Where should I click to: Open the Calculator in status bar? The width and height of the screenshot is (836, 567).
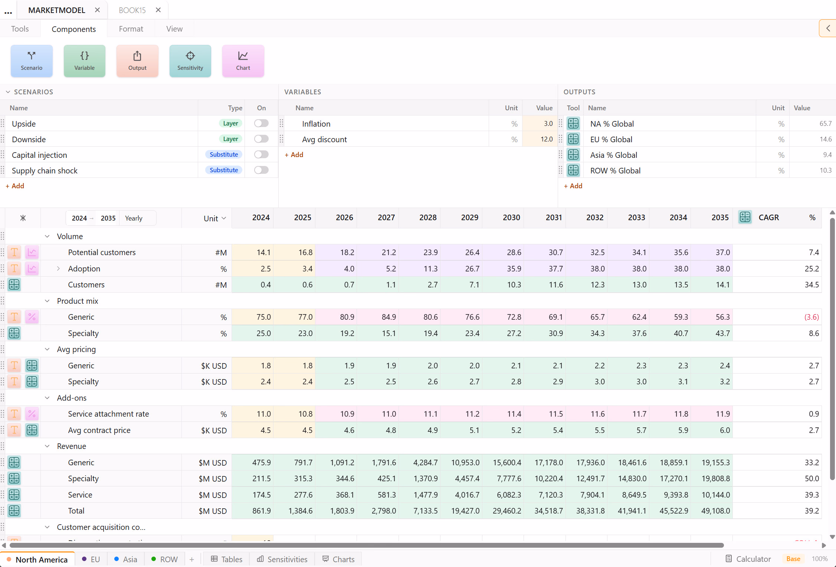click(748, 559)
